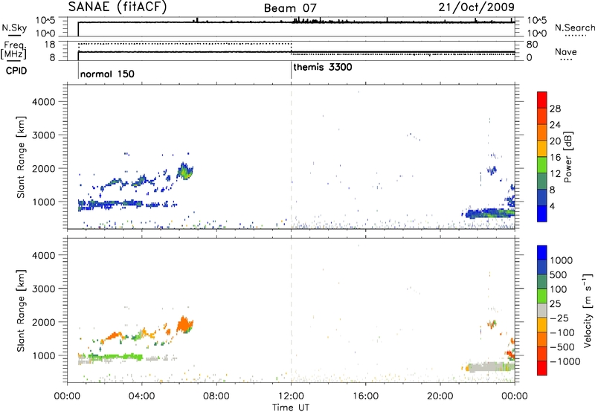Click the date 21/Oct/2009
Image resolution: width=595 pixels, height=412 pixels.
click(x=477, y=7)
